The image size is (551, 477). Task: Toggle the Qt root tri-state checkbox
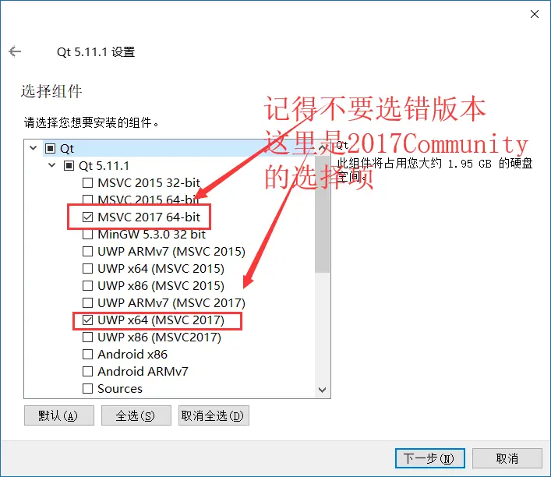[x=50, y=148]
